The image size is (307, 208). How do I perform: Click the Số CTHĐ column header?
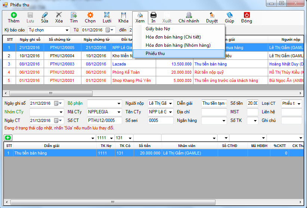tap(229, 146)
